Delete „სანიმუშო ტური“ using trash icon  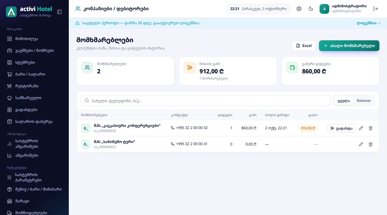pyautogui.click(x=371, y=144)
